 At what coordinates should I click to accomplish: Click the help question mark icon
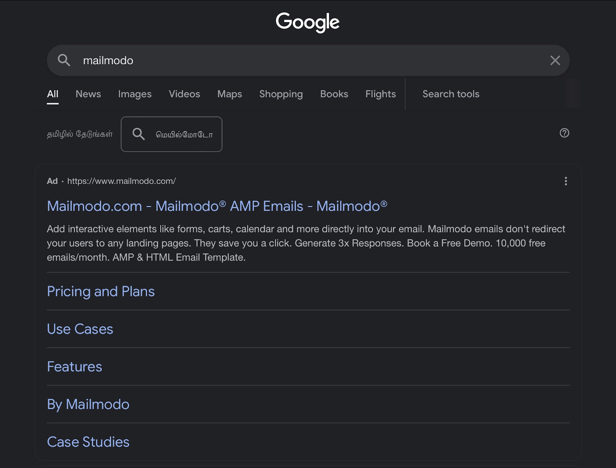tap(564, 133)
